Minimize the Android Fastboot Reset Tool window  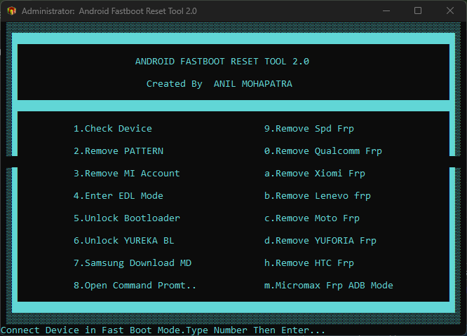point(386,11)
